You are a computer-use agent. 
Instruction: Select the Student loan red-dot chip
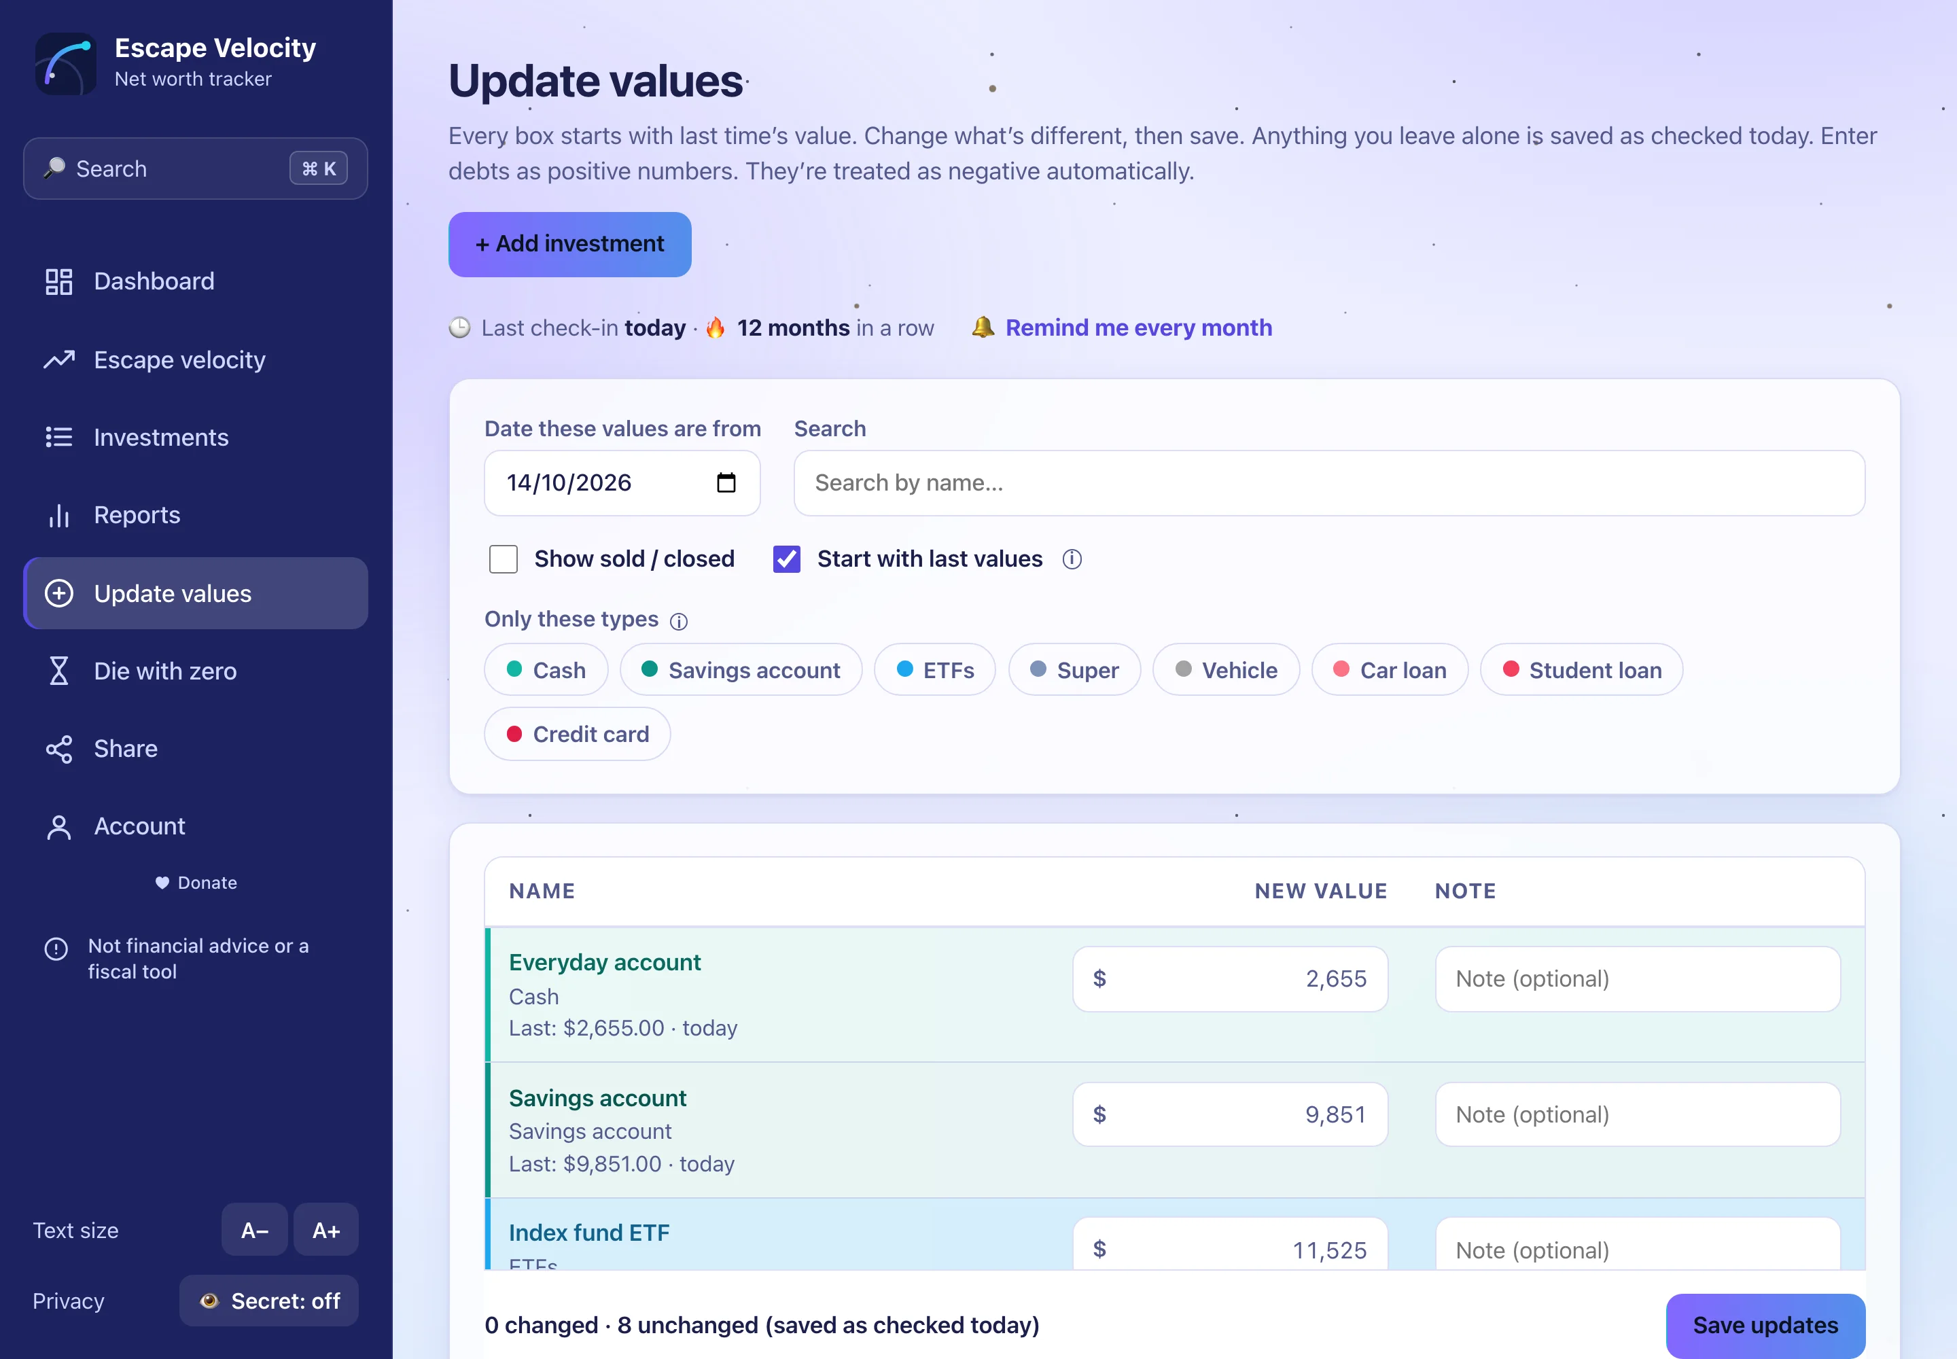(1581, 669)
